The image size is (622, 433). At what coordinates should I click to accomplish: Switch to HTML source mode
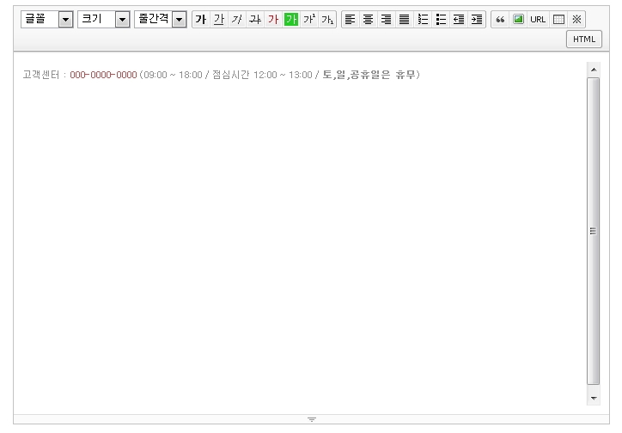click(584, 40)
